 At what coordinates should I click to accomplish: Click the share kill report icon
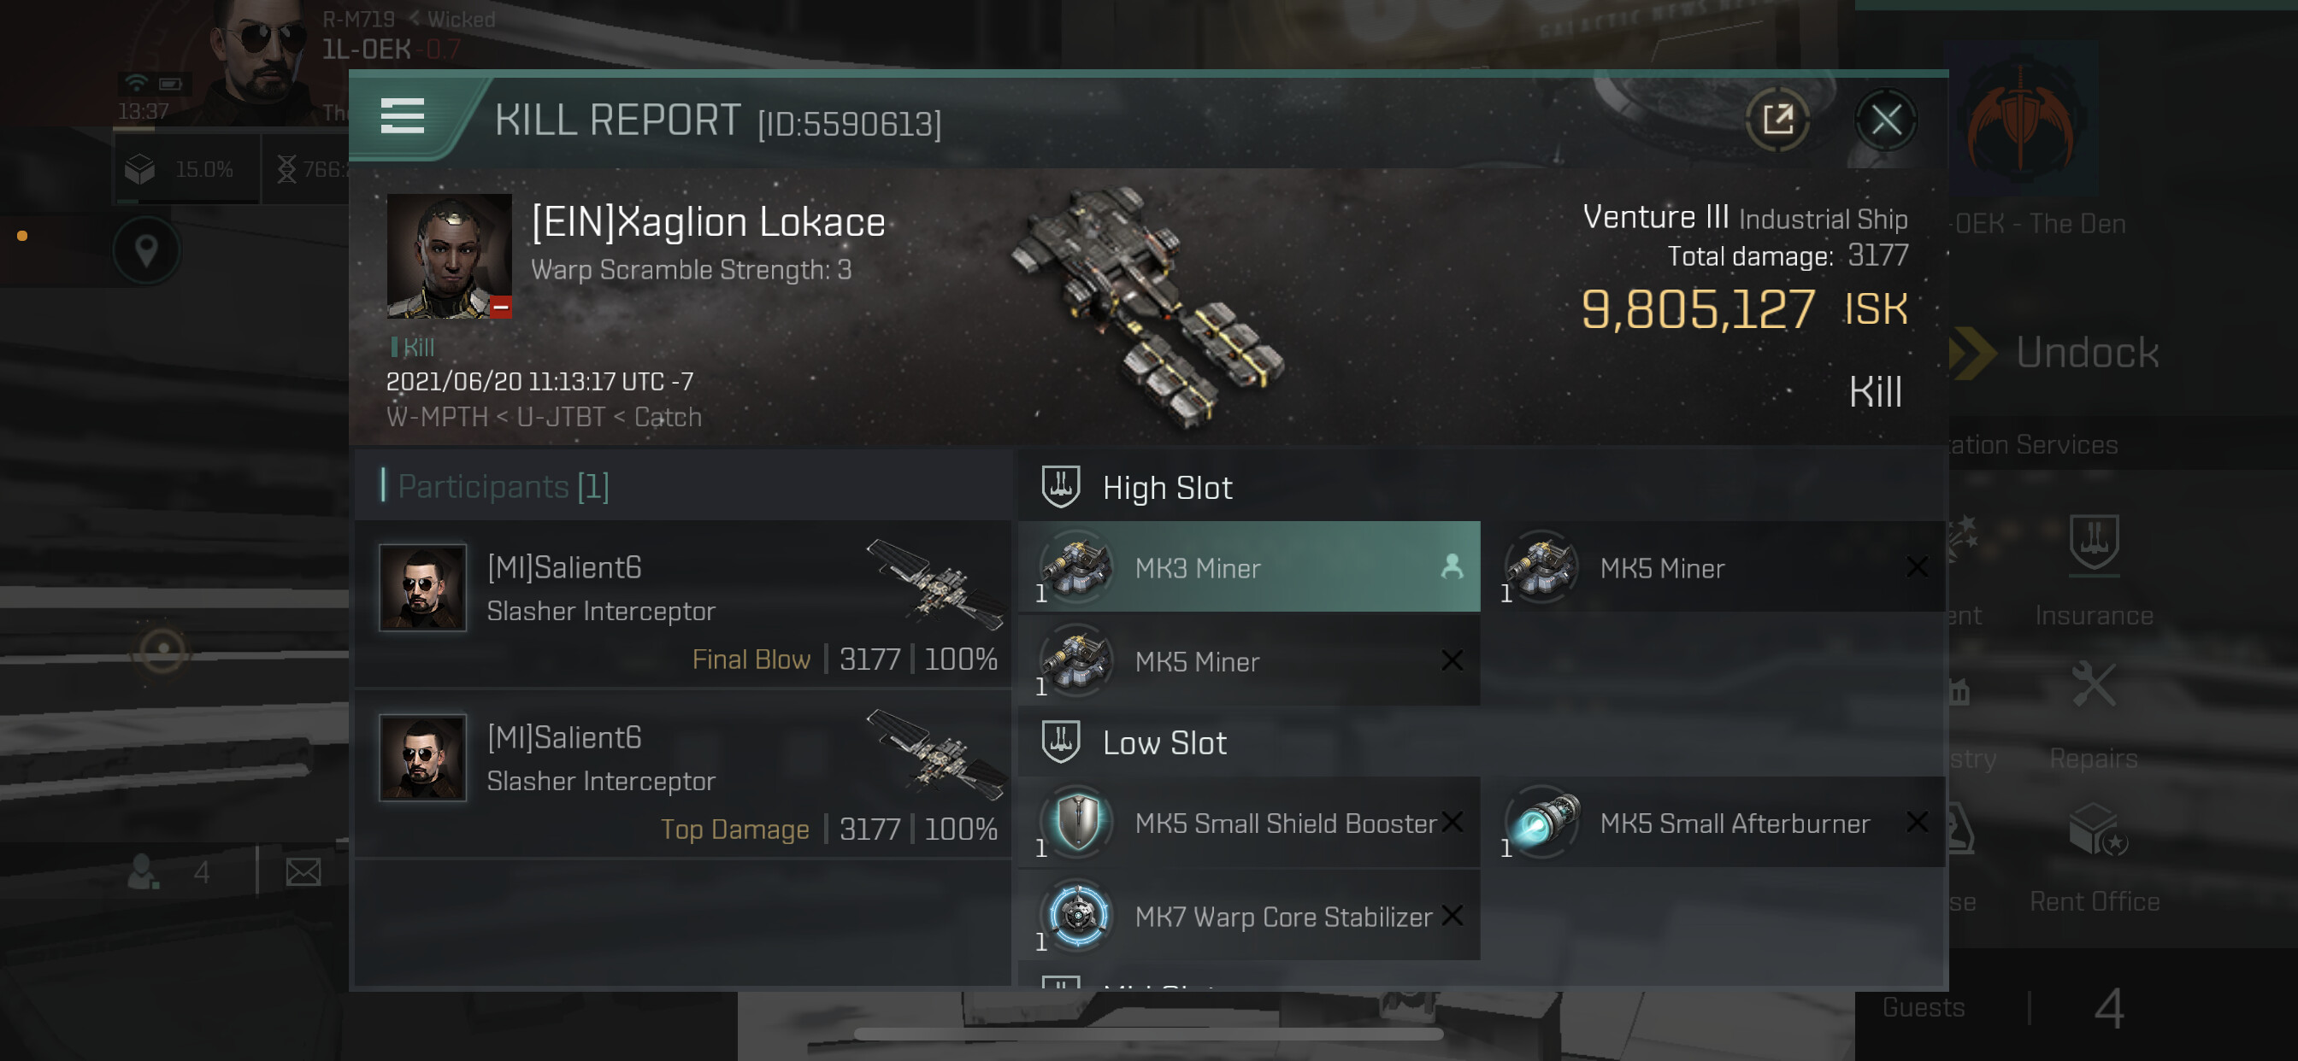(x=1777, y=119)
